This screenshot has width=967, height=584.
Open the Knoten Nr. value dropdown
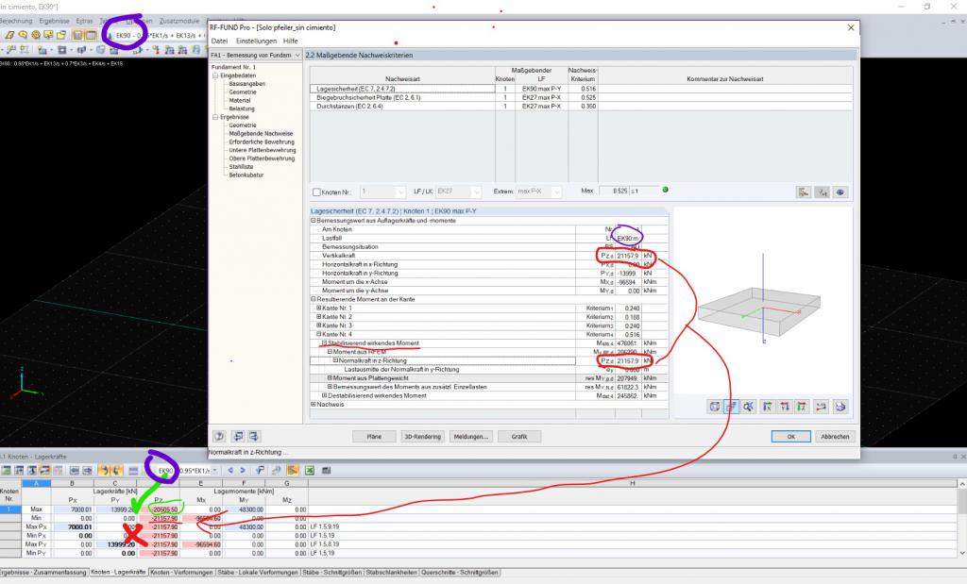tap(400, 192)
